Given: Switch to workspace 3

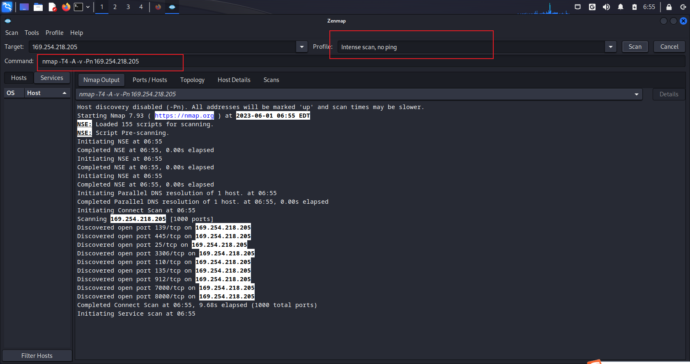Looking at the screenshot, I should [128, 7].
